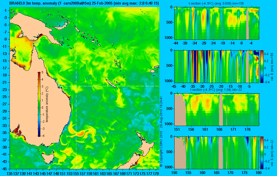Open the southward velocity section plot
This screenshot has width=277, height=176.
217,153
